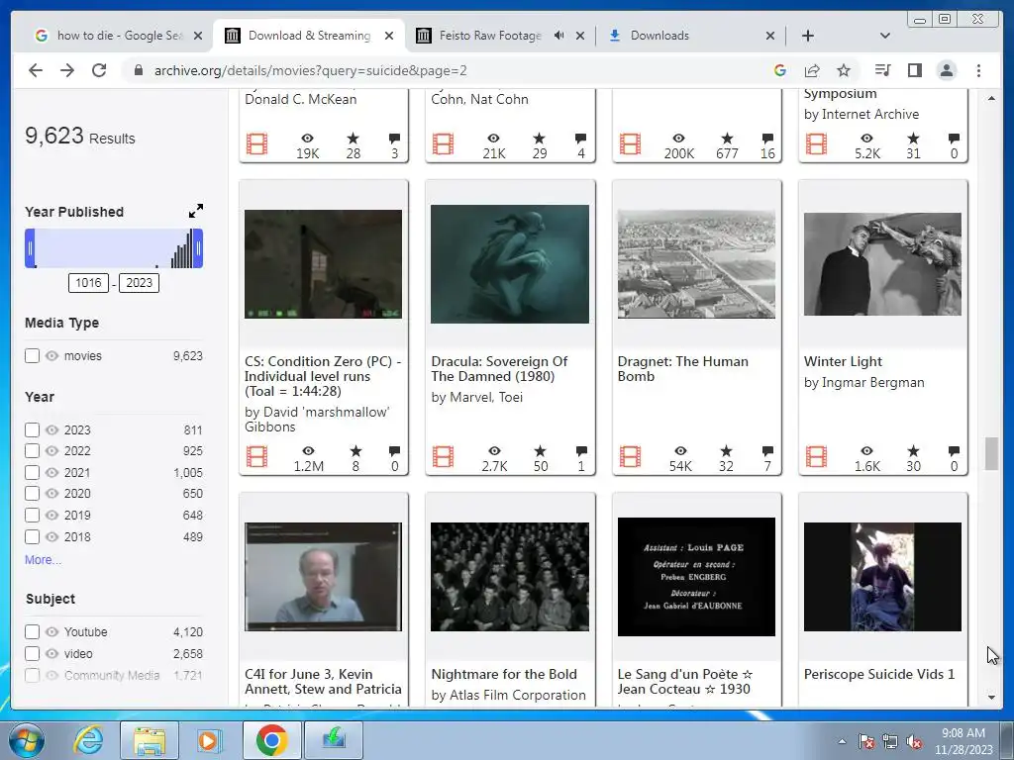
Task: Click the address bar URL
Action: (310, 70)
